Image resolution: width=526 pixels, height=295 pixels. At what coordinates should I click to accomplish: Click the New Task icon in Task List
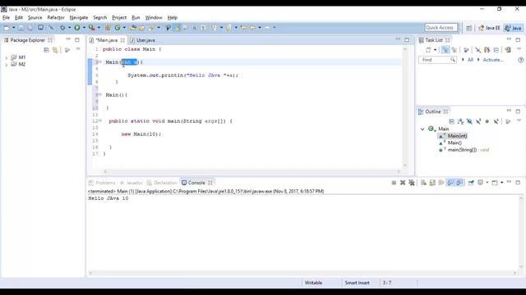[x=428, y=50]
